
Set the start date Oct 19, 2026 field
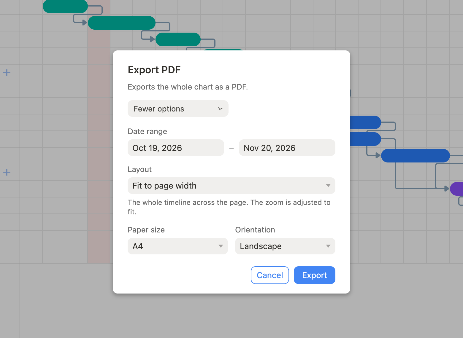pos(176,148)
